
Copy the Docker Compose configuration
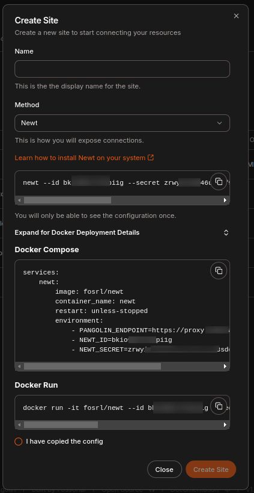pyautogui.click(x=219, y=270)
